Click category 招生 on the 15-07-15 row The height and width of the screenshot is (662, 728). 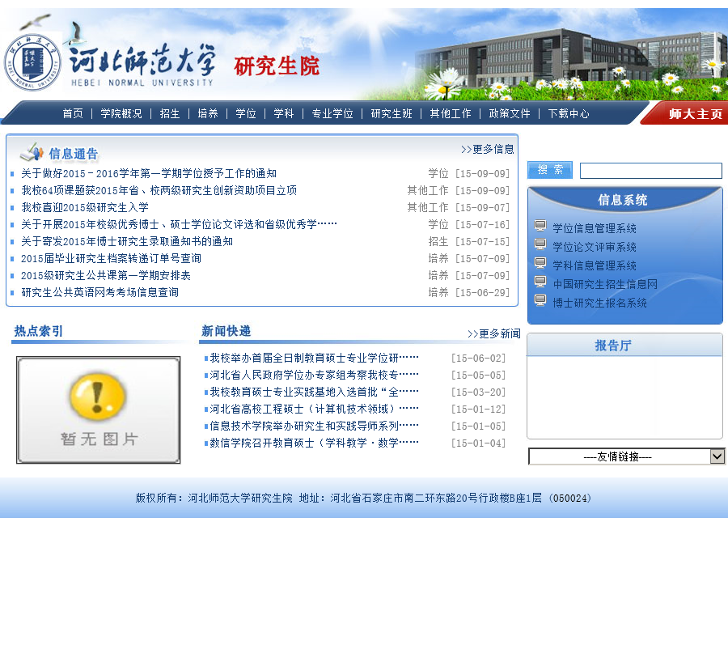point(438,241)
